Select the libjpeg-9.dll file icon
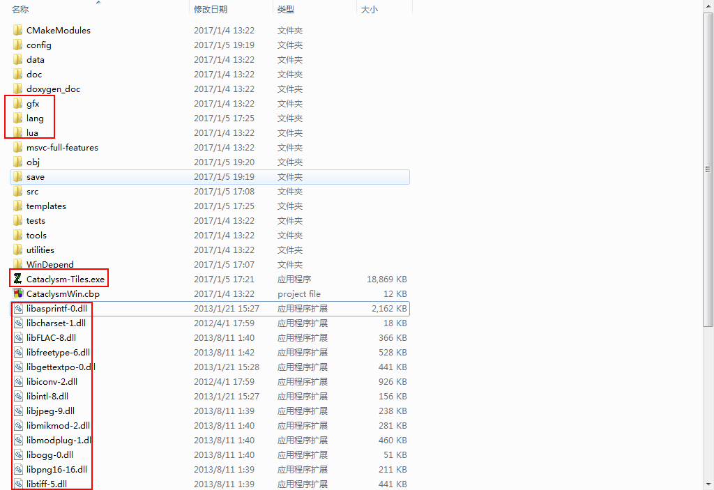Image resolution: width=714 pixels, height=490 pixels. [17, 411]
